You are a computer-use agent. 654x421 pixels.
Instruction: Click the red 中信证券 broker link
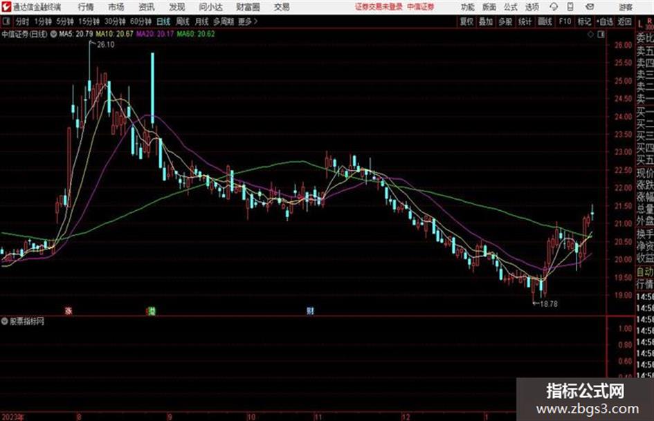(x=421, y=7)
